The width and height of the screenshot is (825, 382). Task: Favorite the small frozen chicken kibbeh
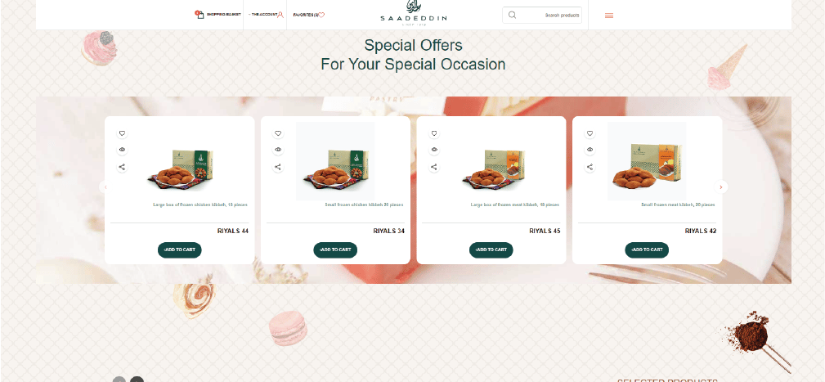tap(278, 133)
